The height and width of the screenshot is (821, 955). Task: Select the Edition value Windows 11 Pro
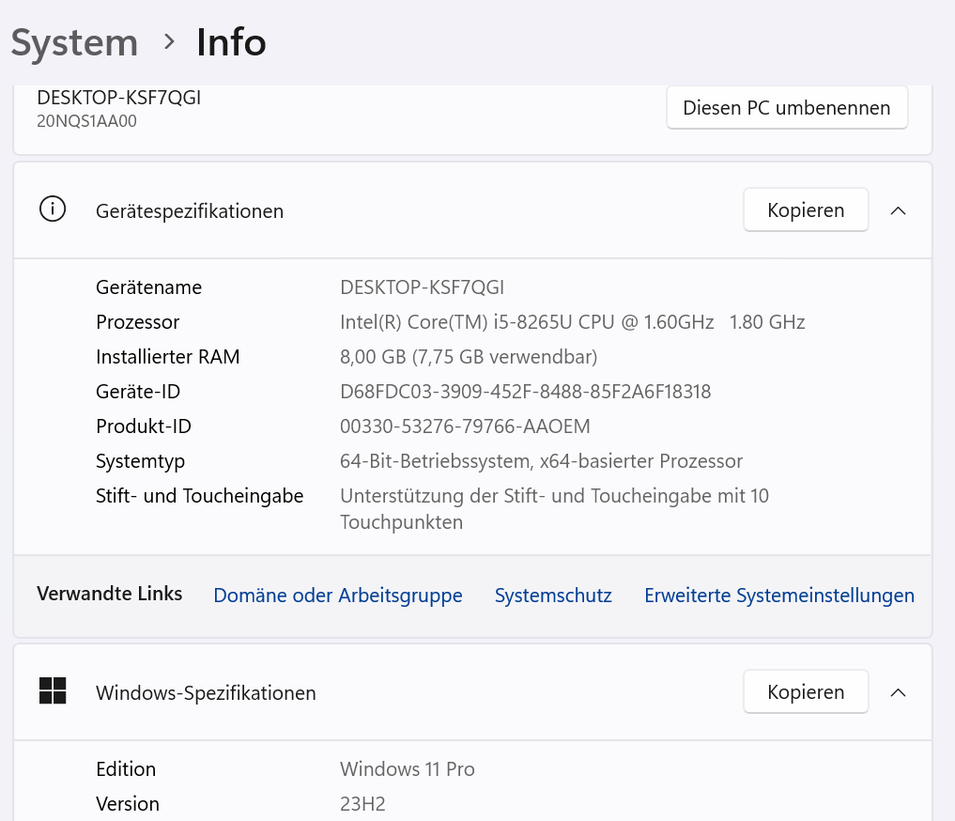tap(407, 768)
